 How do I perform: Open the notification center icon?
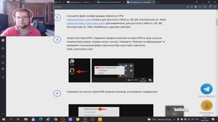[x=213, y=119]
